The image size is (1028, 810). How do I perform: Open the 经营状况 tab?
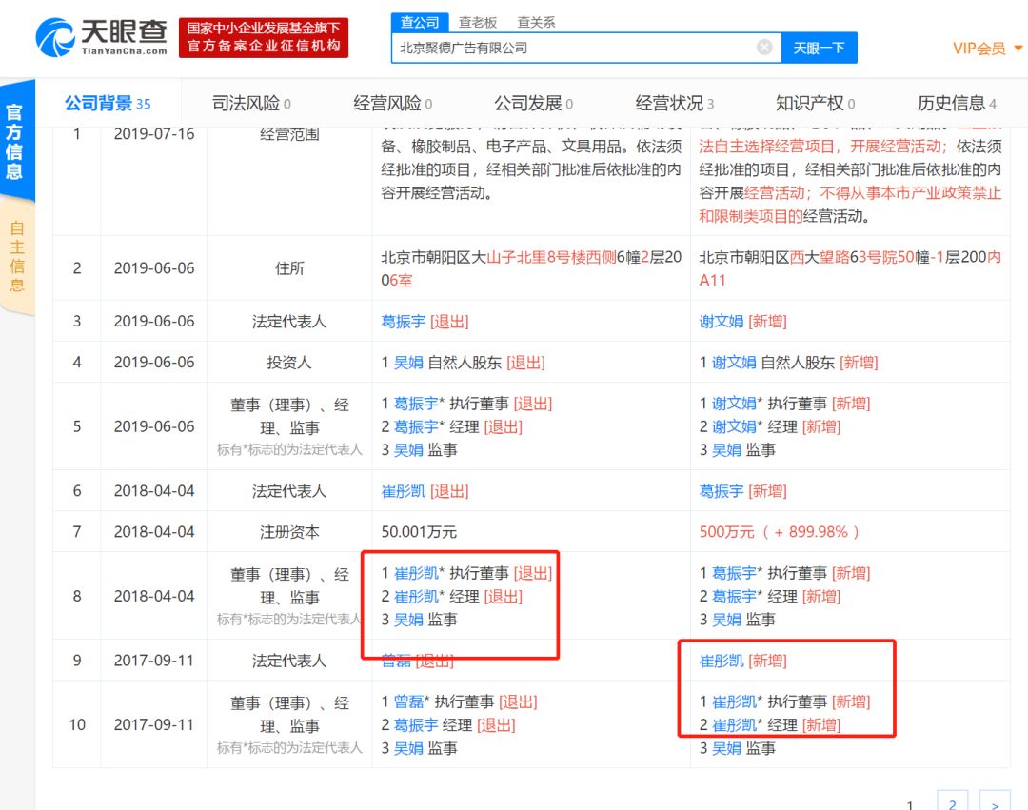(x=675, y=103)
